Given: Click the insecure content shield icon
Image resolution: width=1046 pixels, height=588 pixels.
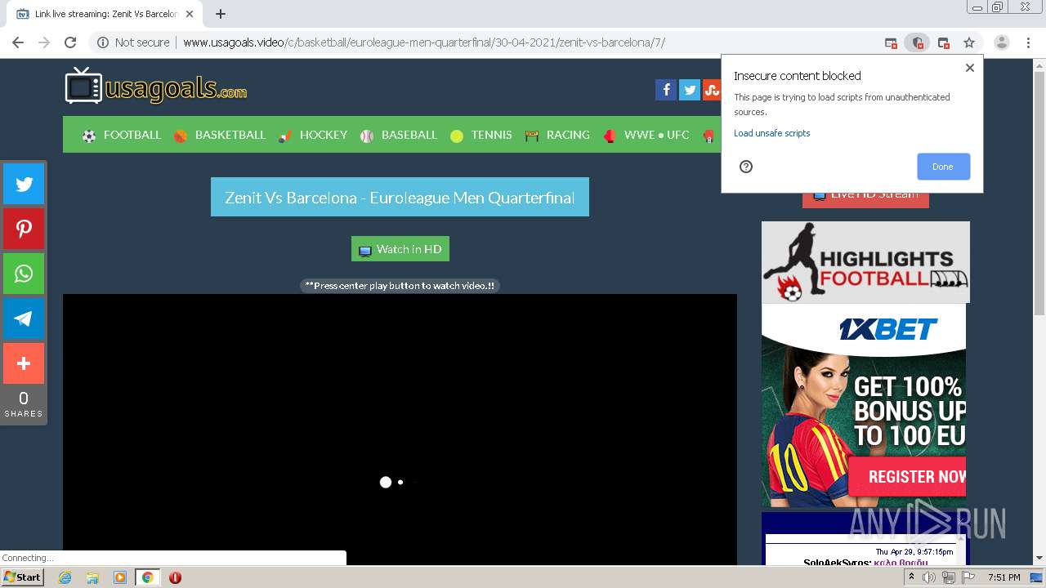Looking at the screenshot, I should click(917, 42).
